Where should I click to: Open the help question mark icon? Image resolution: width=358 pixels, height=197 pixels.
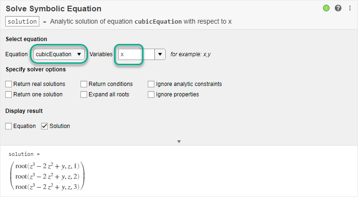click(338, 8)
